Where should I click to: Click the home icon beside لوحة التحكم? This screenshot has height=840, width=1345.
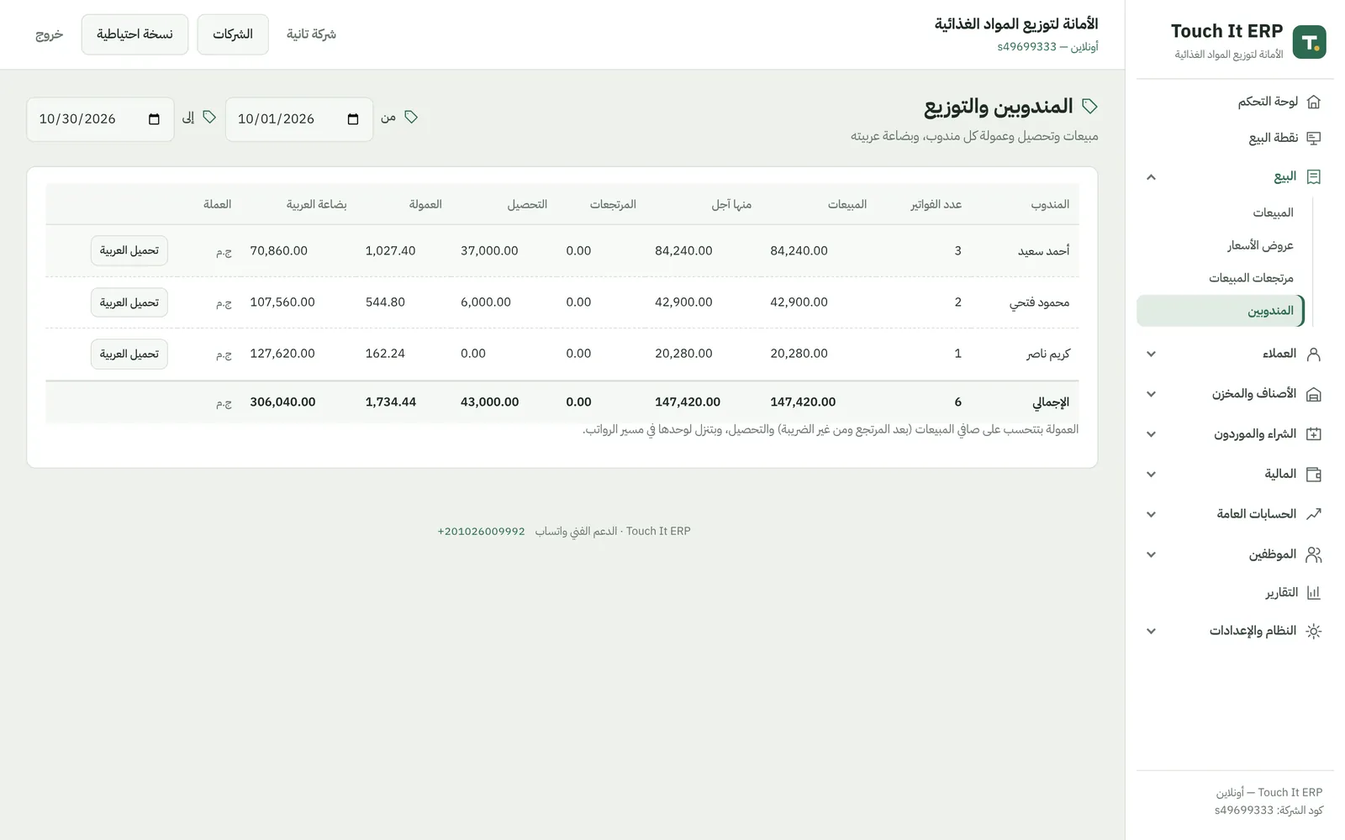coord(1314,102)
